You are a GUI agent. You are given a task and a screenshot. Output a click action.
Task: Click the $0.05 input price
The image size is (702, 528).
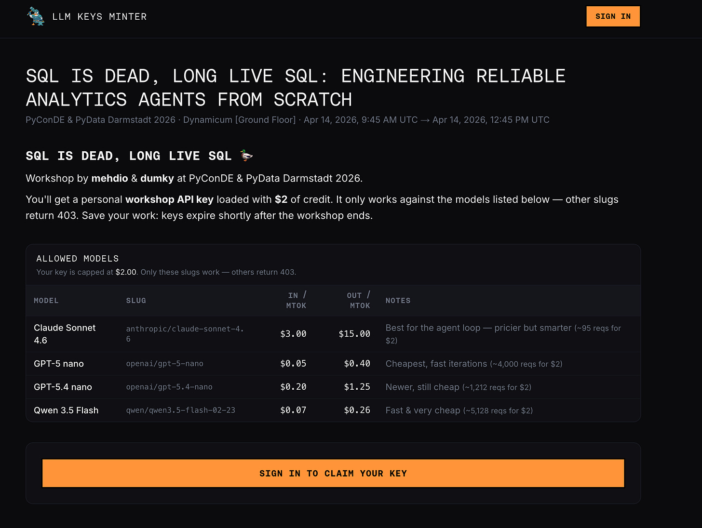pyautogui.click(x=293, y=364)
